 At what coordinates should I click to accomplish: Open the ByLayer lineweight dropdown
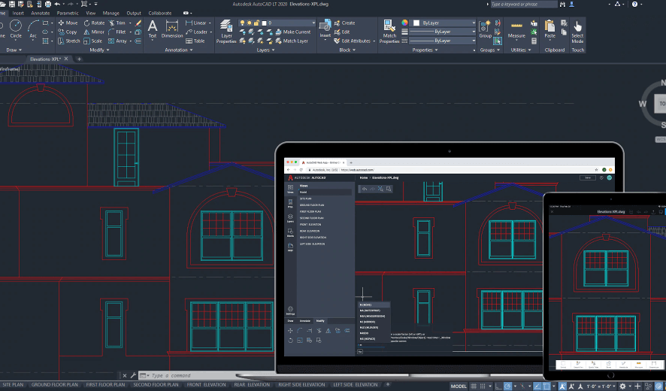tap(442, 32)
